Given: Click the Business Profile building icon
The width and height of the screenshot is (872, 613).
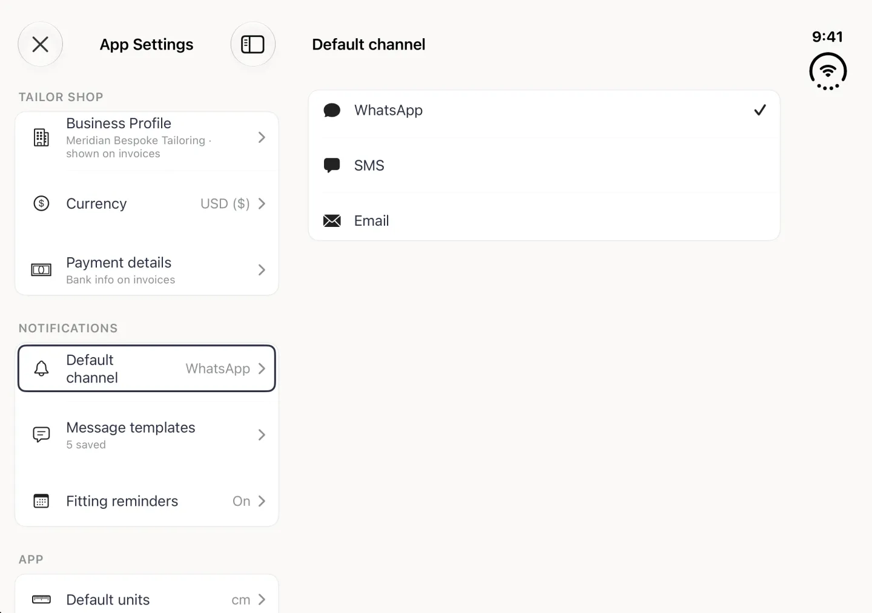Looking at the screenshot, I should point(41,137).
